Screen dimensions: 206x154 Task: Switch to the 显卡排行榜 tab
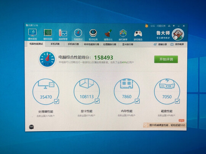(128, 44)
